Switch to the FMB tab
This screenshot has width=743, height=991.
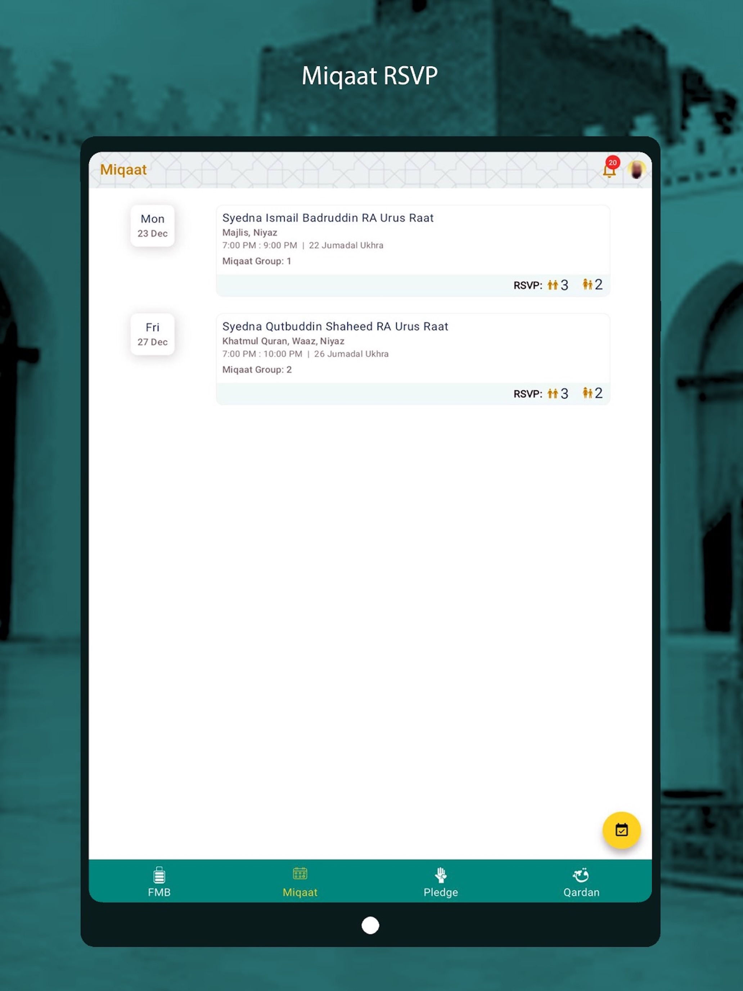point(159,882)
